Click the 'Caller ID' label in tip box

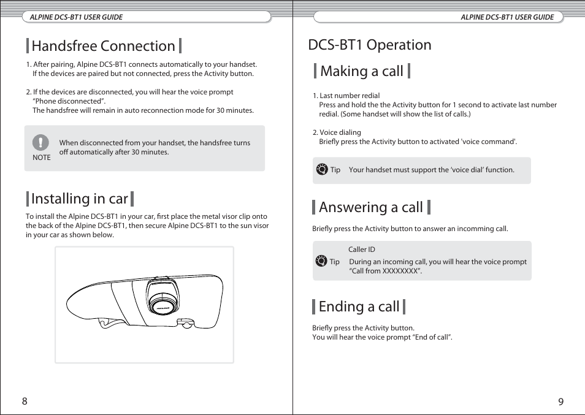[362, 249]
